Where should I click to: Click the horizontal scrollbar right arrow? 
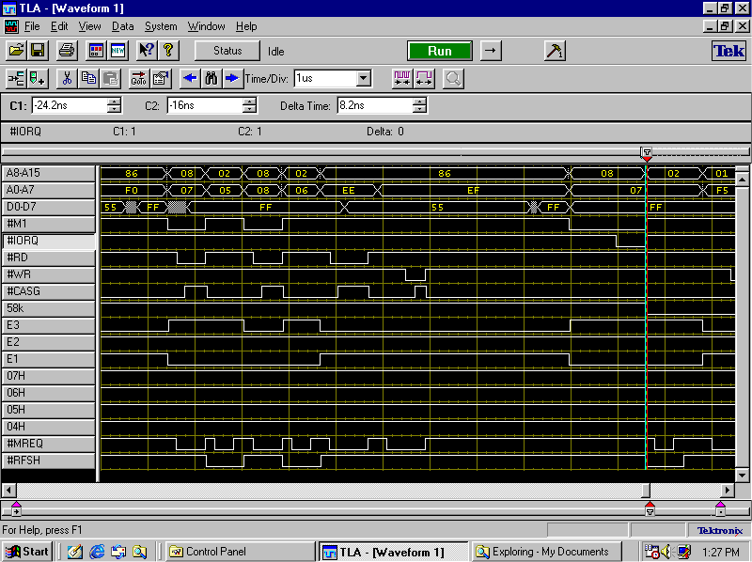pyautogui.click(x=728, y=490)
